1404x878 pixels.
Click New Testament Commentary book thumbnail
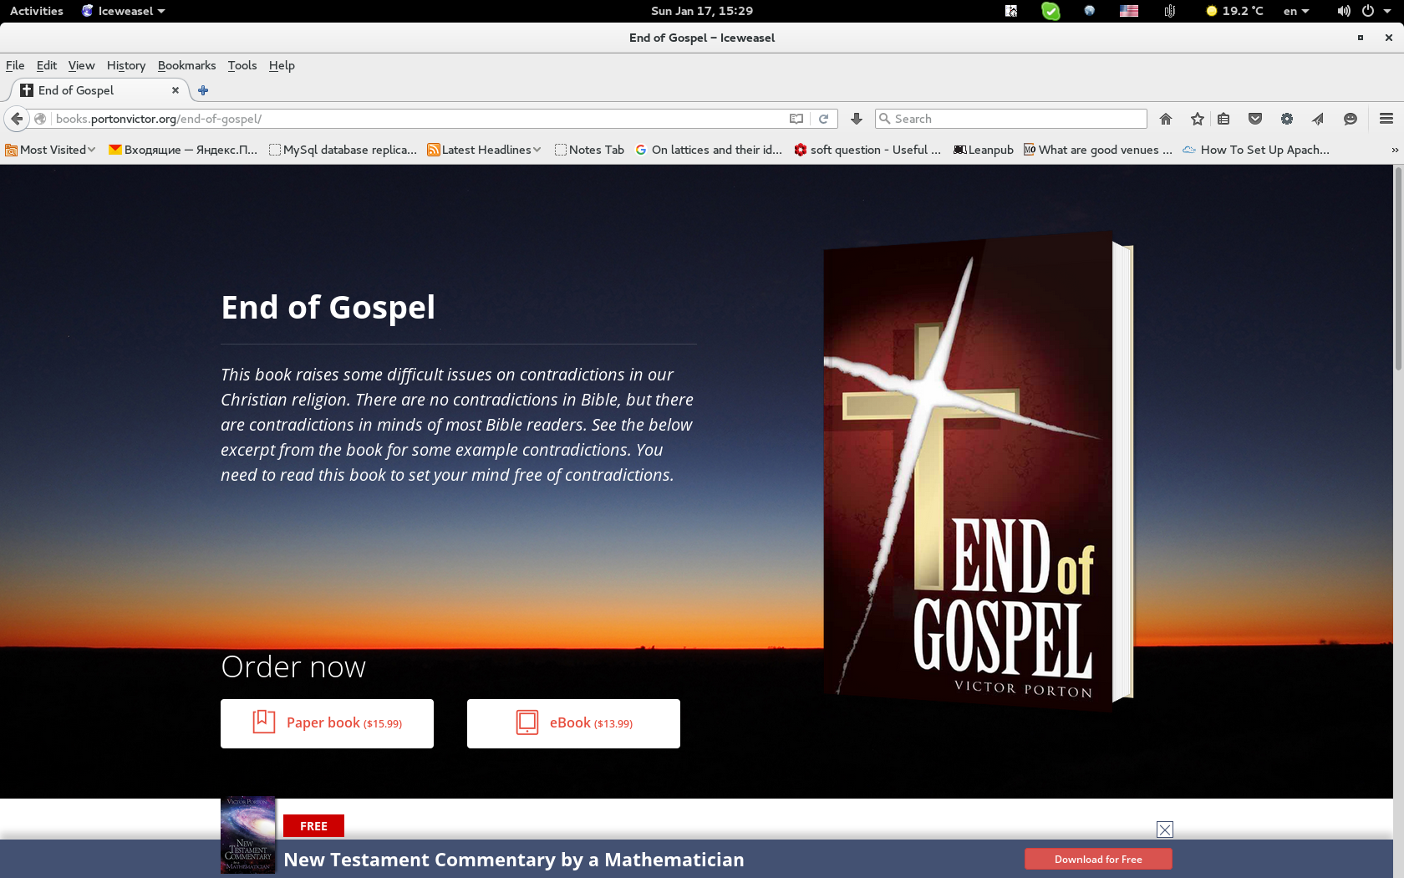(248, 835)
